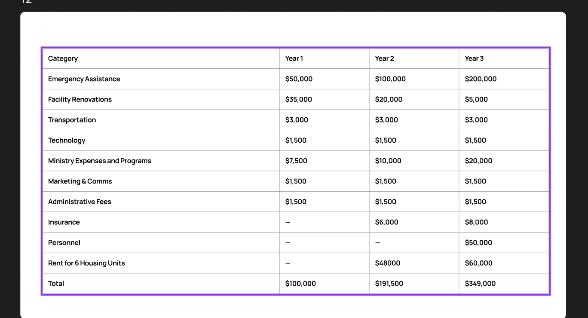Select Administrative Fees Year 1 value
The image size is (588, 318).
pos(296,202)
